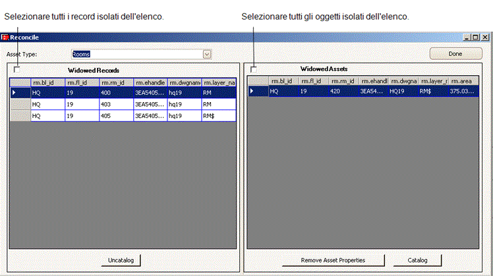Sort Widowed Records by rm.fl_id column
Viewport: 493px width, 276px height.
[x=82, y=83]
